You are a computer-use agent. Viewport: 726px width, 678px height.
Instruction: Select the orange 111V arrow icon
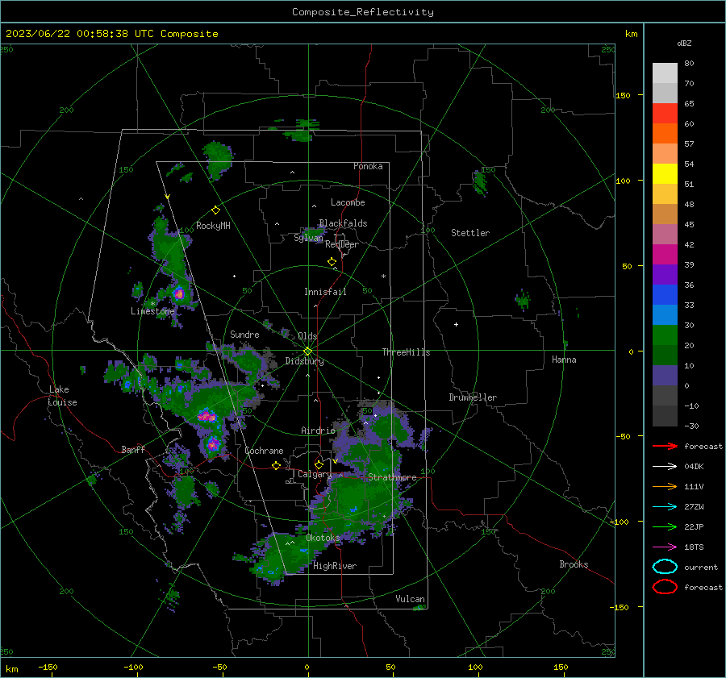tap(665, 486)
